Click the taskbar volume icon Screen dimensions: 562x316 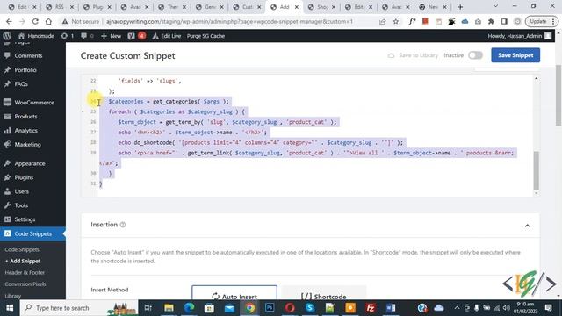pyautogui.click(x=506, y=308)
